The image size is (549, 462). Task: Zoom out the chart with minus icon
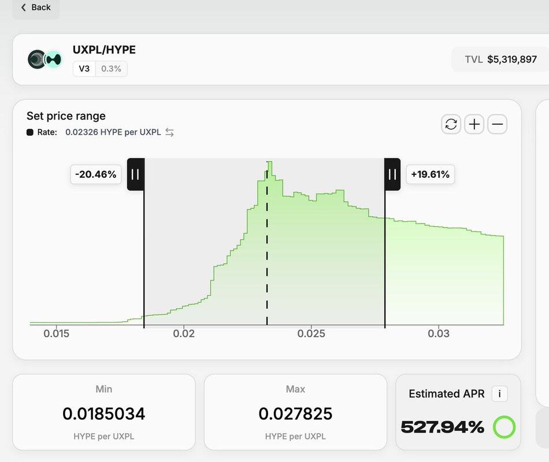tap(498, 124)
